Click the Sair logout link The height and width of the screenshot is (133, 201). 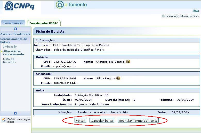point(196,11)
